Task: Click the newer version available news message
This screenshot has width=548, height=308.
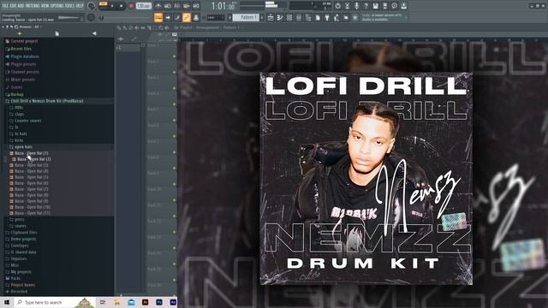Action: click(x=382, y=17)
